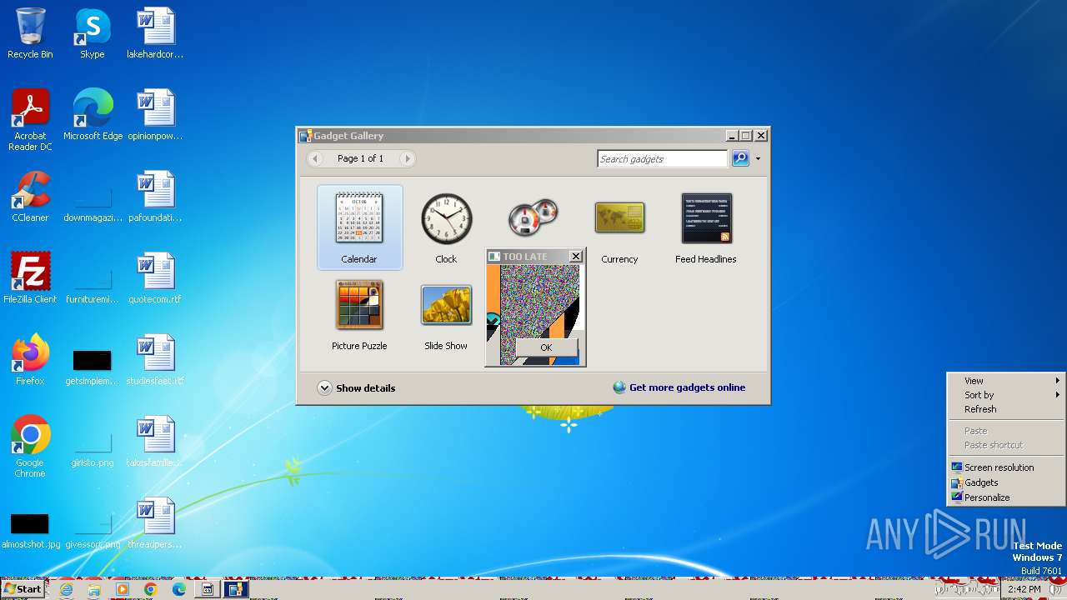This screenshot has height=600, width=1067.
Task: Go to previous gadget page
Action: 315,158
